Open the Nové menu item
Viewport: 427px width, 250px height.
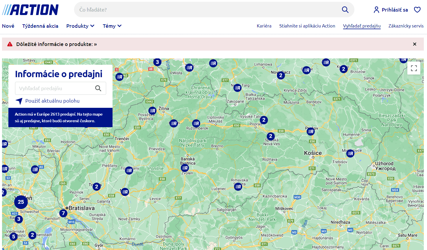pos(8,26)
